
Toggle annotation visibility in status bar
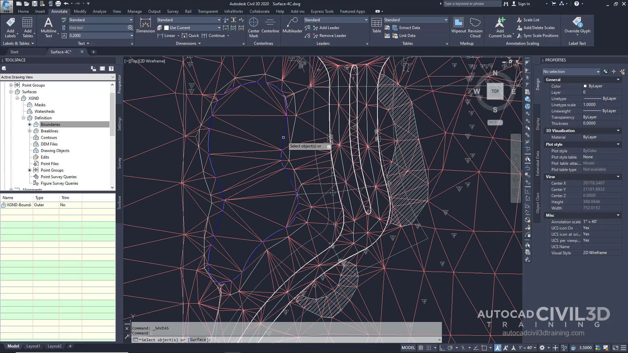tap(497, 348)
